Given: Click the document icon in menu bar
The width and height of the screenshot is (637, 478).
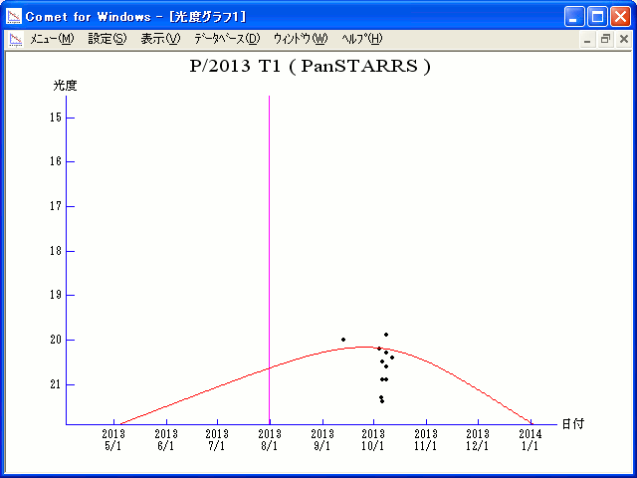Looking at the screenshot, I should click(x=16, y=40).
